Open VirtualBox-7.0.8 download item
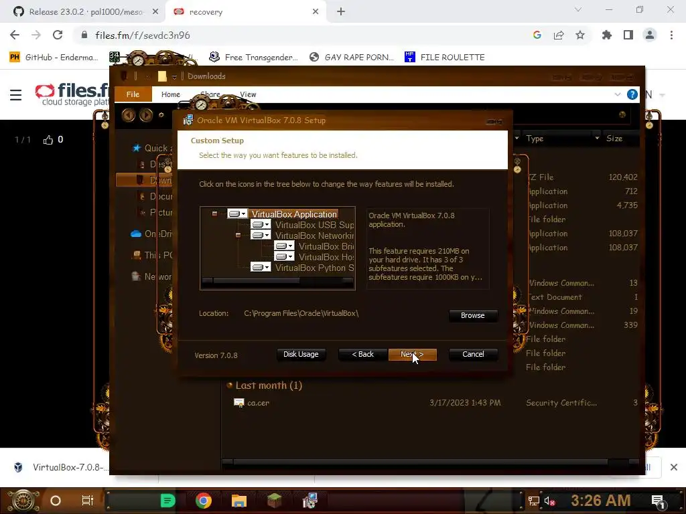The width and height of the screenshot is (686, 514). [61, 467]
